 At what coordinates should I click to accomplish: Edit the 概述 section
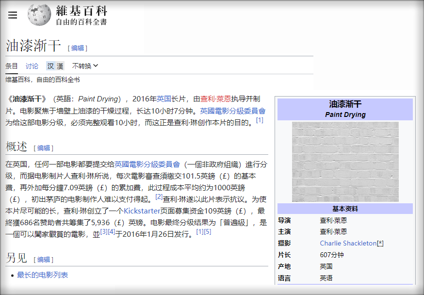[44, 148]
